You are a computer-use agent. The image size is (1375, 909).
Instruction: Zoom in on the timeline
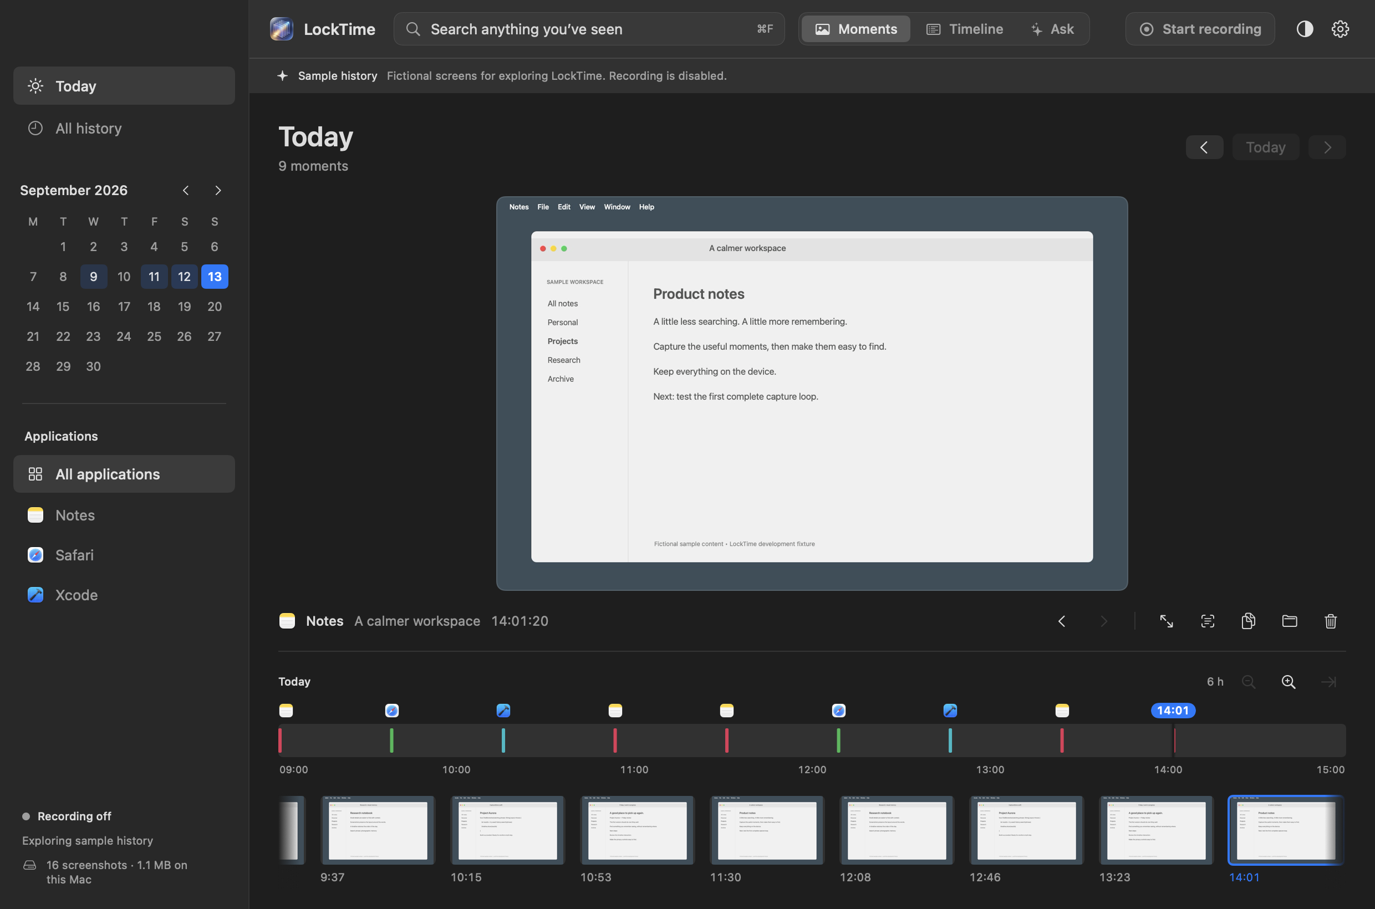click(1288, 682)
